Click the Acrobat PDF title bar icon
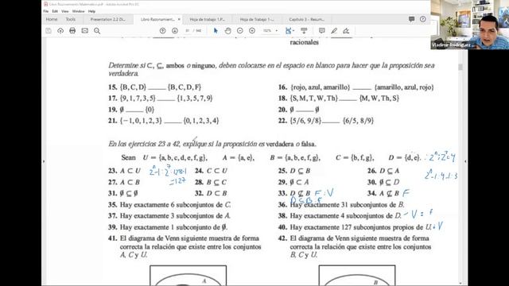 coord(46,4)
